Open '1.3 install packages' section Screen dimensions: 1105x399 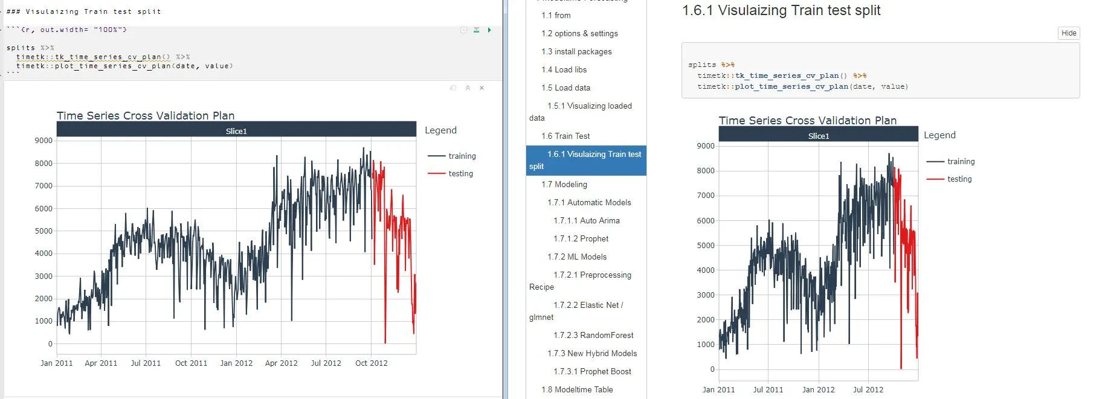click(x=576, y=51)
